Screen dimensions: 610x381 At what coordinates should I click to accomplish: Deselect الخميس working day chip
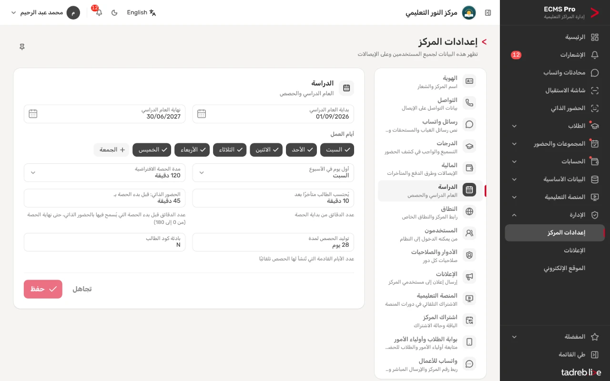click(152, 150)
